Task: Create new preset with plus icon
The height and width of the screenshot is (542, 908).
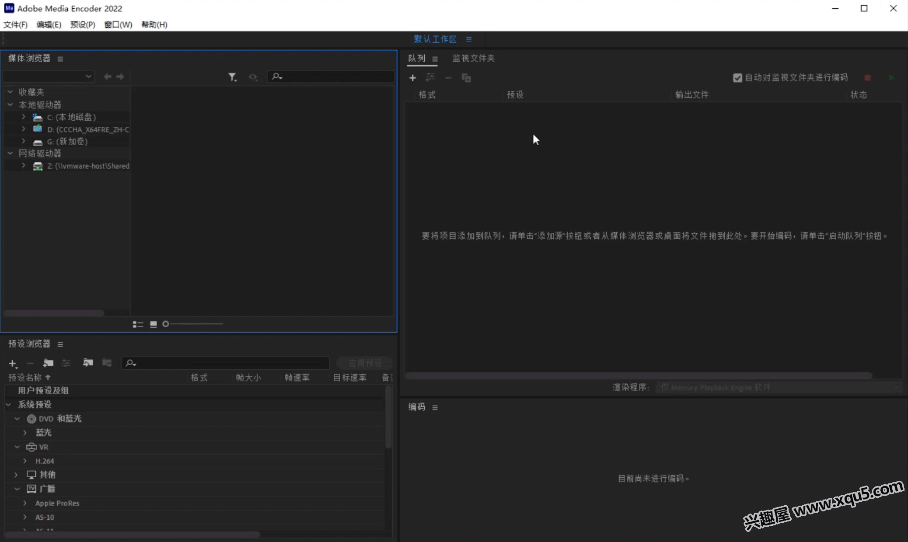Action: tap(13, 363)
